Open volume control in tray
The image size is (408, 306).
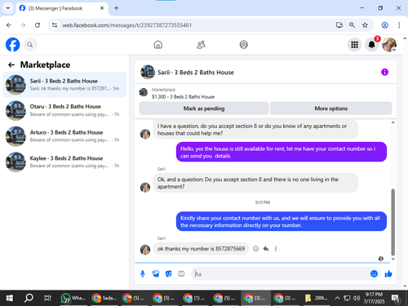pyautogui.click(x=356, y=298)
